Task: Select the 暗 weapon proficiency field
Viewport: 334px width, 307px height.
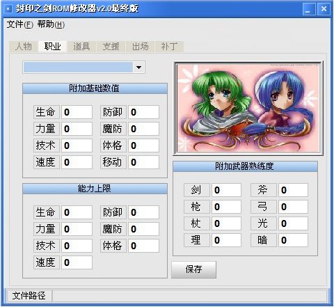Action: pyautogui.click(x=293, y=240)
